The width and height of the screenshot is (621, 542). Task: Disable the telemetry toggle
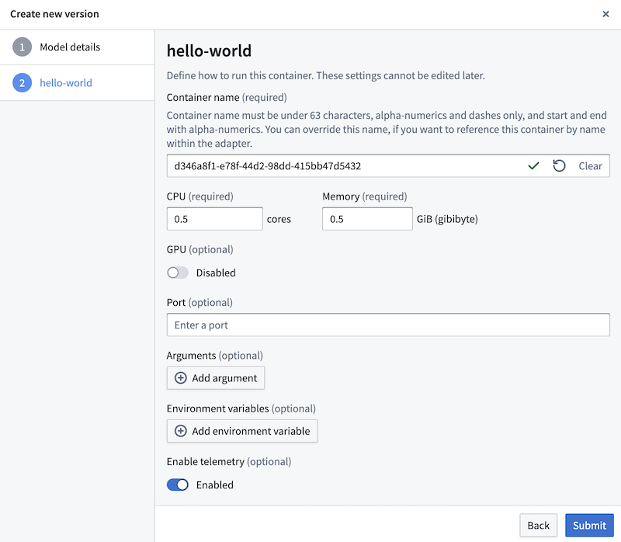(x=178, y=485)
